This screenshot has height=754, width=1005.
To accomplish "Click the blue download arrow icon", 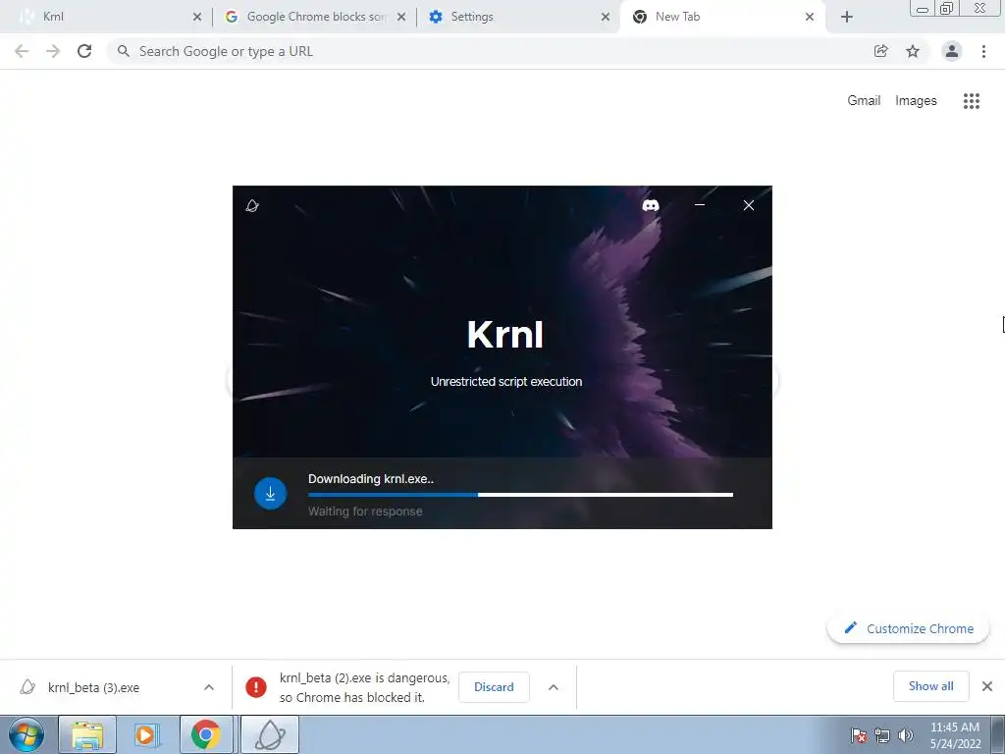I will (270, 493).
